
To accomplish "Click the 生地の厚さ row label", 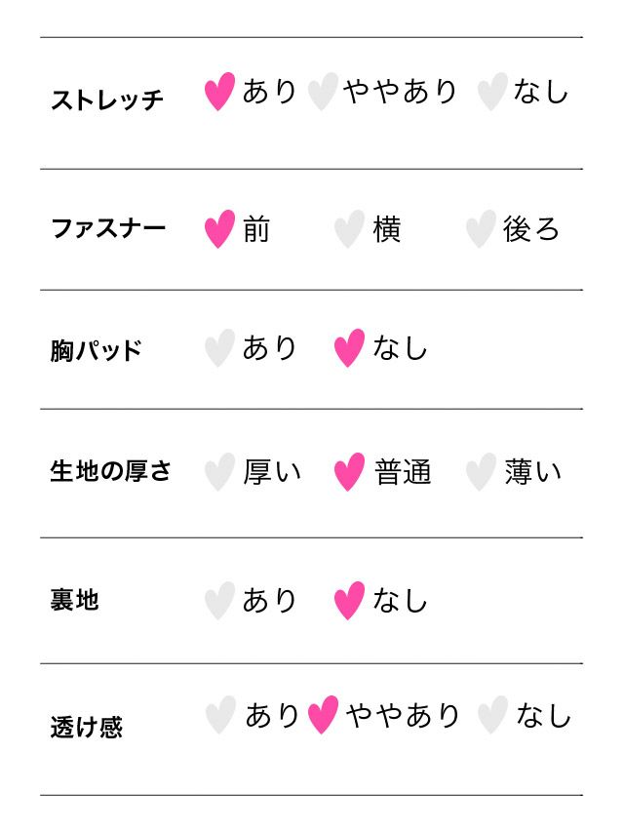I will pos(110,471).
